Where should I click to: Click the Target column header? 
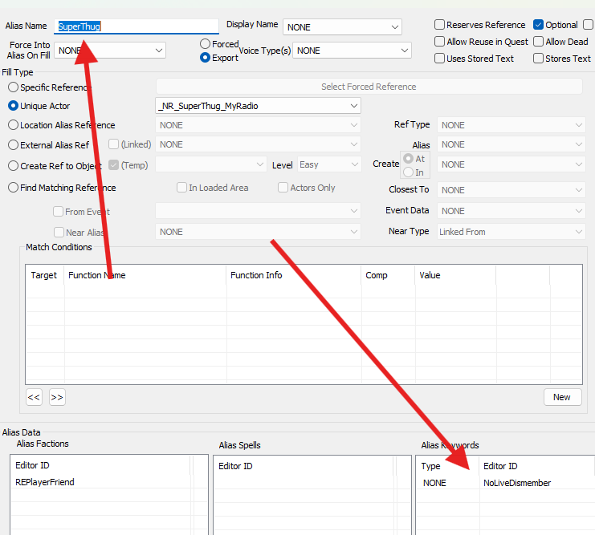coord(45,275)
